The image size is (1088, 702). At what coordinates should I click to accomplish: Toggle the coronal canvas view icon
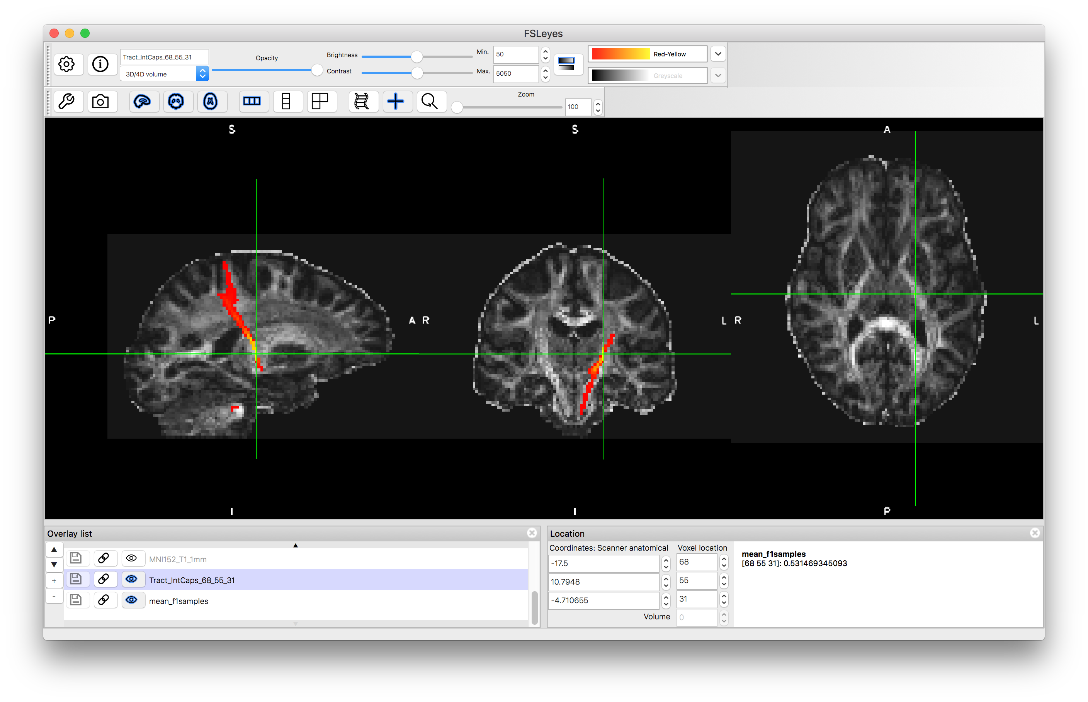point(176,101)
